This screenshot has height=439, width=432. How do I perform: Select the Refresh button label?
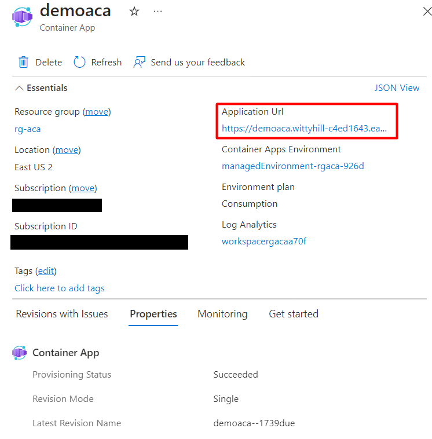coord(107,62)
